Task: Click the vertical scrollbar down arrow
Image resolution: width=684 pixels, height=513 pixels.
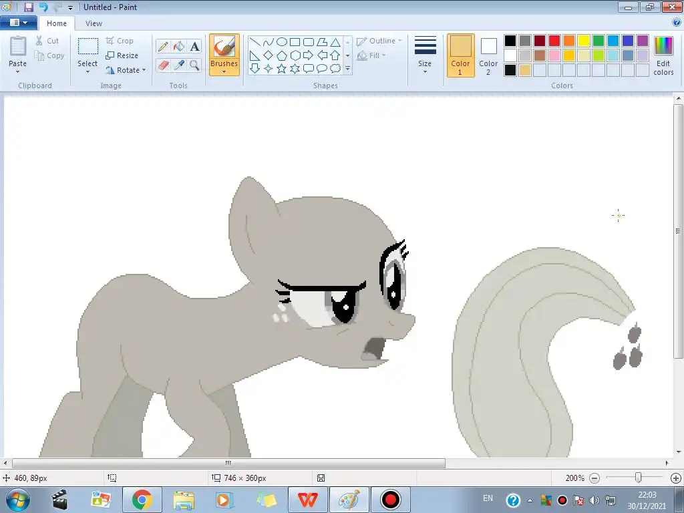Action: point(679,452)
